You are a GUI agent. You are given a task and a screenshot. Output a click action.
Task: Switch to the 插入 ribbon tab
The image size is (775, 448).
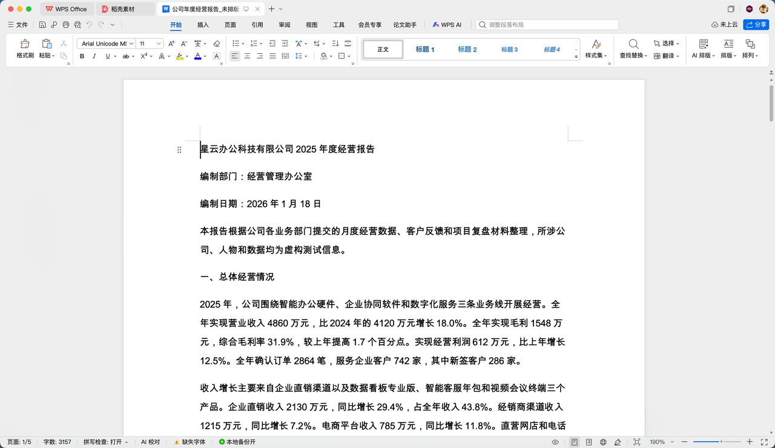point(203,25)
